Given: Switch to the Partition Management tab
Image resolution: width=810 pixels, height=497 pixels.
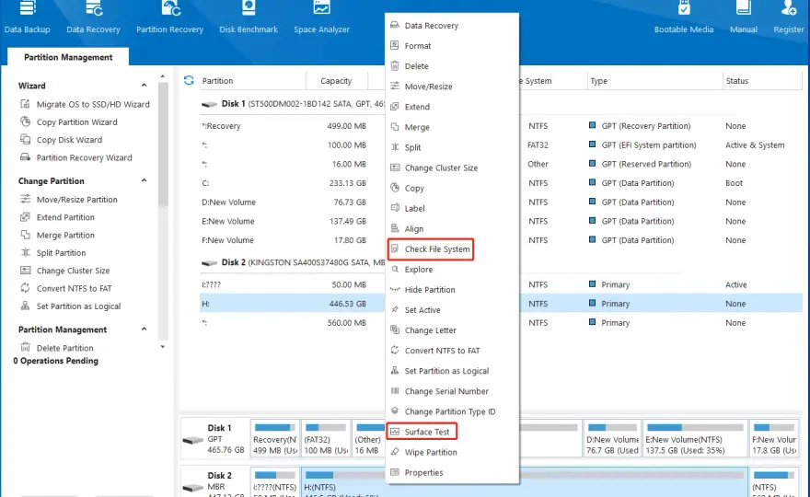Looking at the screenshot, I should (x=68, y=57).
